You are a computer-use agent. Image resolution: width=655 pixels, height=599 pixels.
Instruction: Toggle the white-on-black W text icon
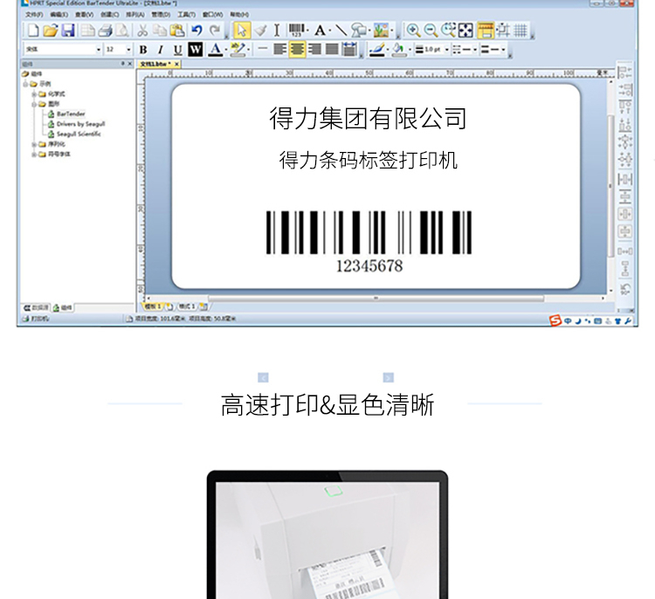195,49
